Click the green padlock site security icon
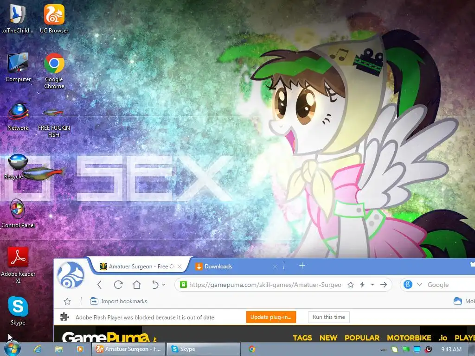The height and width of the screenshot is (356, 475). 183,285
